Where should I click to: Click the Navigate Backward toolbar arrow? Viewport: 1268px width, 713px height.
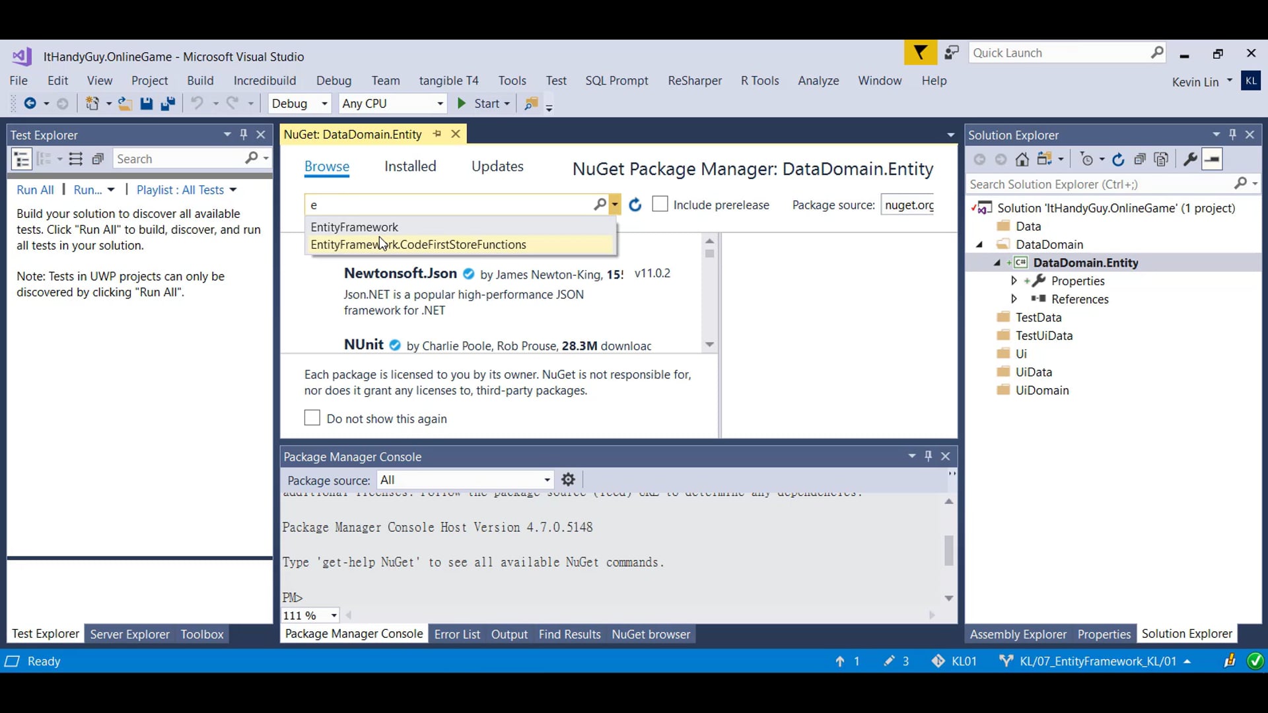pos(30,104)
